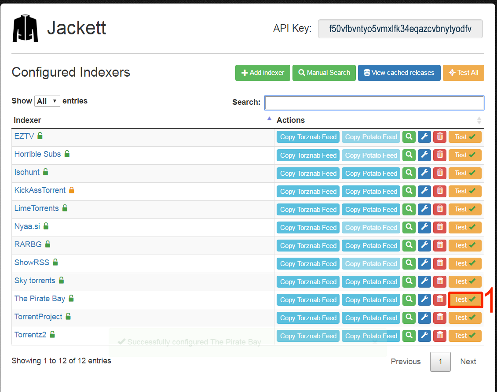Go to Next page
497x392 pixels.
click(468, 362)
